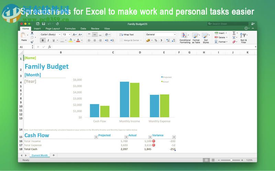Align text right

(x=100, y=40)
